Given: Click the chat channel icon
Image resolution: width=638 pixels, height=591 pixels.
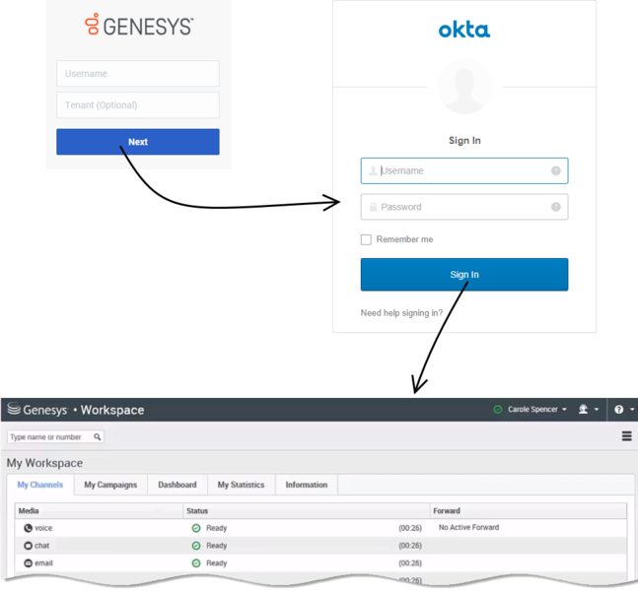Looking at the screenshot, I should (28, 546).
